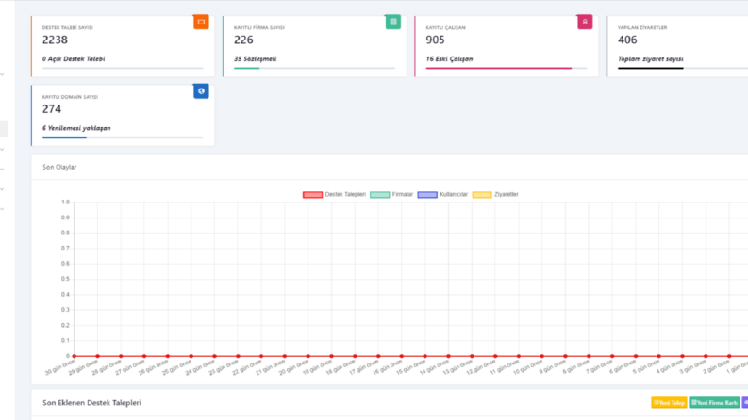The height and width of the screenshot is (420, 748).
Task: Click the value 2238 on support requests card
Action: tap(55, 40)
